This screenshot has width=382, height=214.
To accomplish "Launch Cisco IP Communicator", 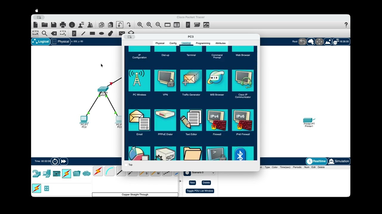I will (x=243, y=81).
